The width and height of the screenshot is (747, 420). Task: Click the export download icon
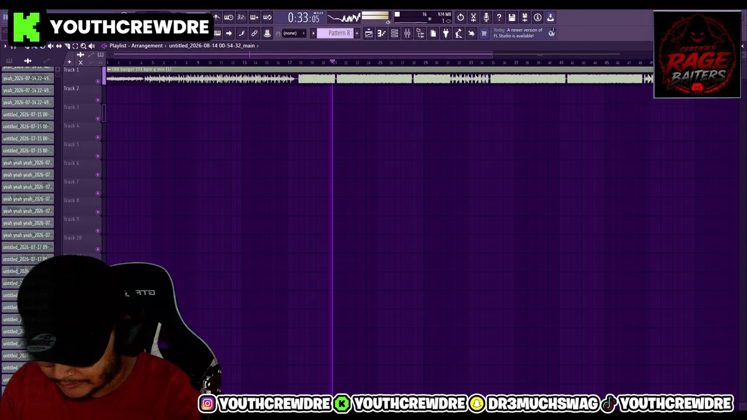550,17
